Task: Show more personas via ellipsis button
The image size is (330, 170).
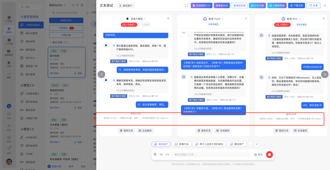Action: 250,144
